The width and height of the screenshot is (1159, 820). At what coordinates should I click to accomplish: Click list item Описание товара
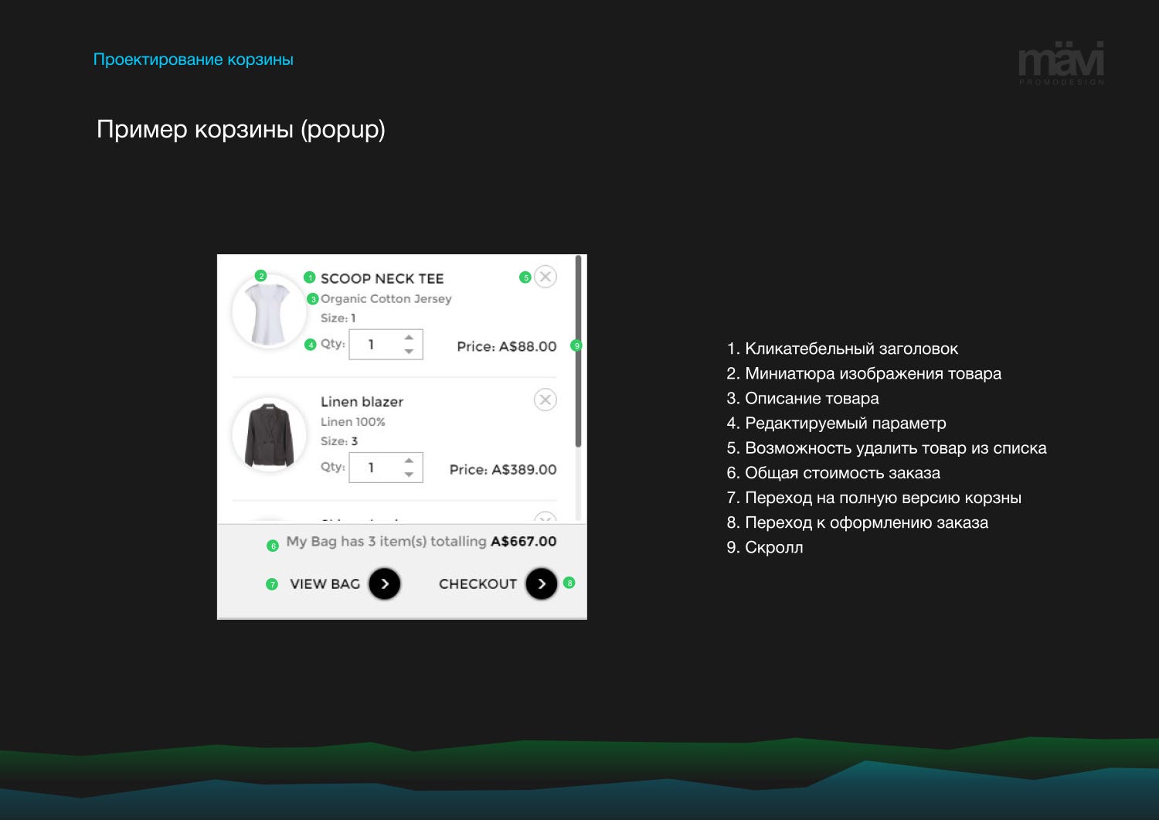tap(803, 398)
